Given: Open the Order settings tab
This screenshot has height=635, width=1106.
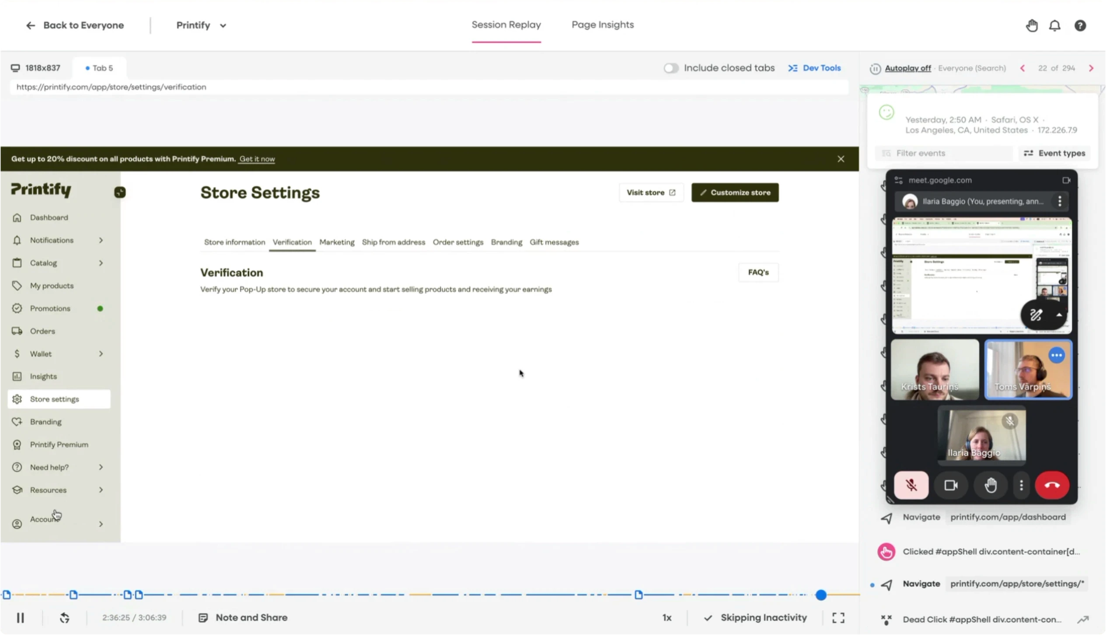Looking at the screenshot, I should tap(458, 242).
